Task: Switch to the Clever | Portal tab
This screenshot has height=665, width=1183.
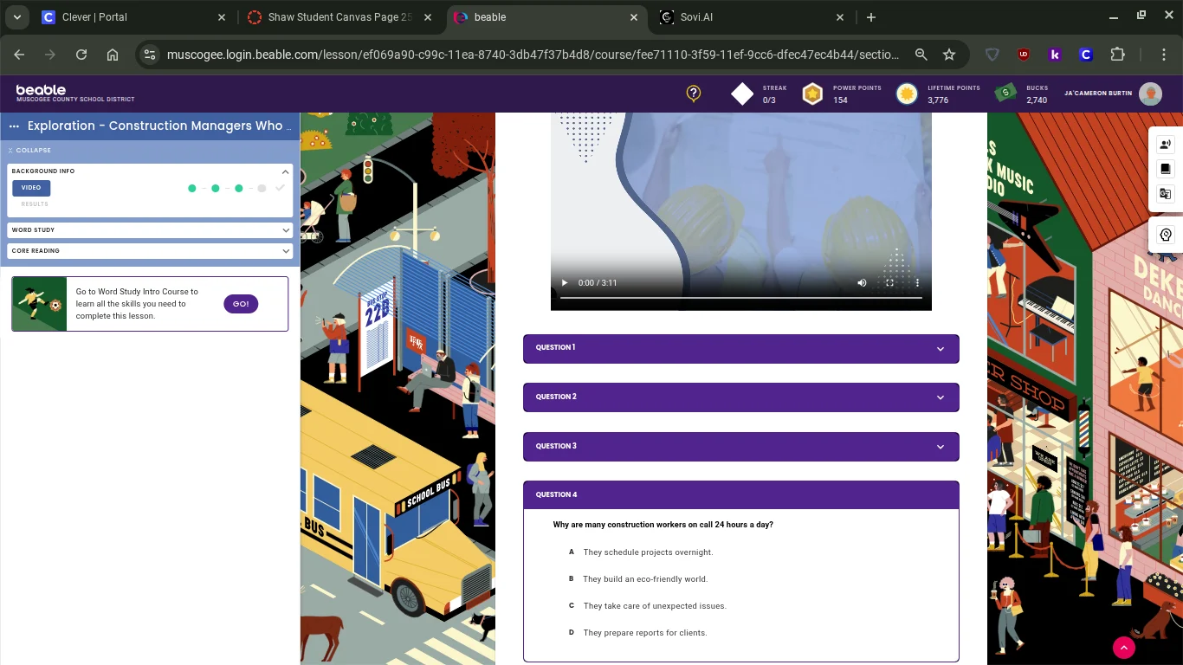Action: [x=130, y=17]
